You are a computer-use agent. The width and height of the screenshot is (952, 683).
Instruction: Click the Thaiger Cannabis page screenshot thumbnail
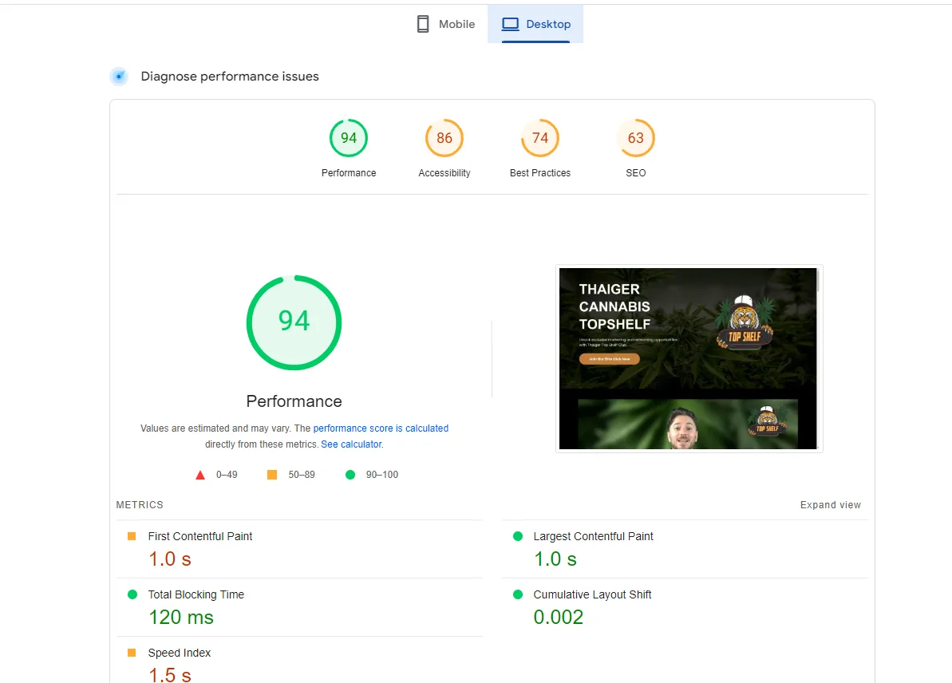(689, 359)
